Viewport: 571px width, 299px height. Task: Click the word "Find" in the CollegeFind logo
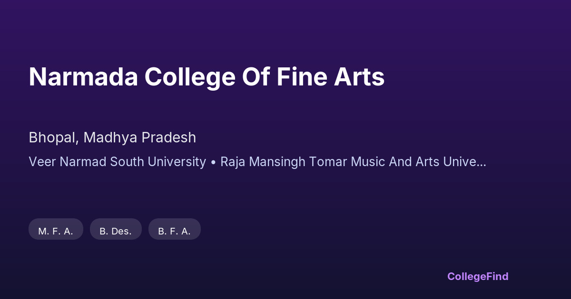click(x=496, y=276)
